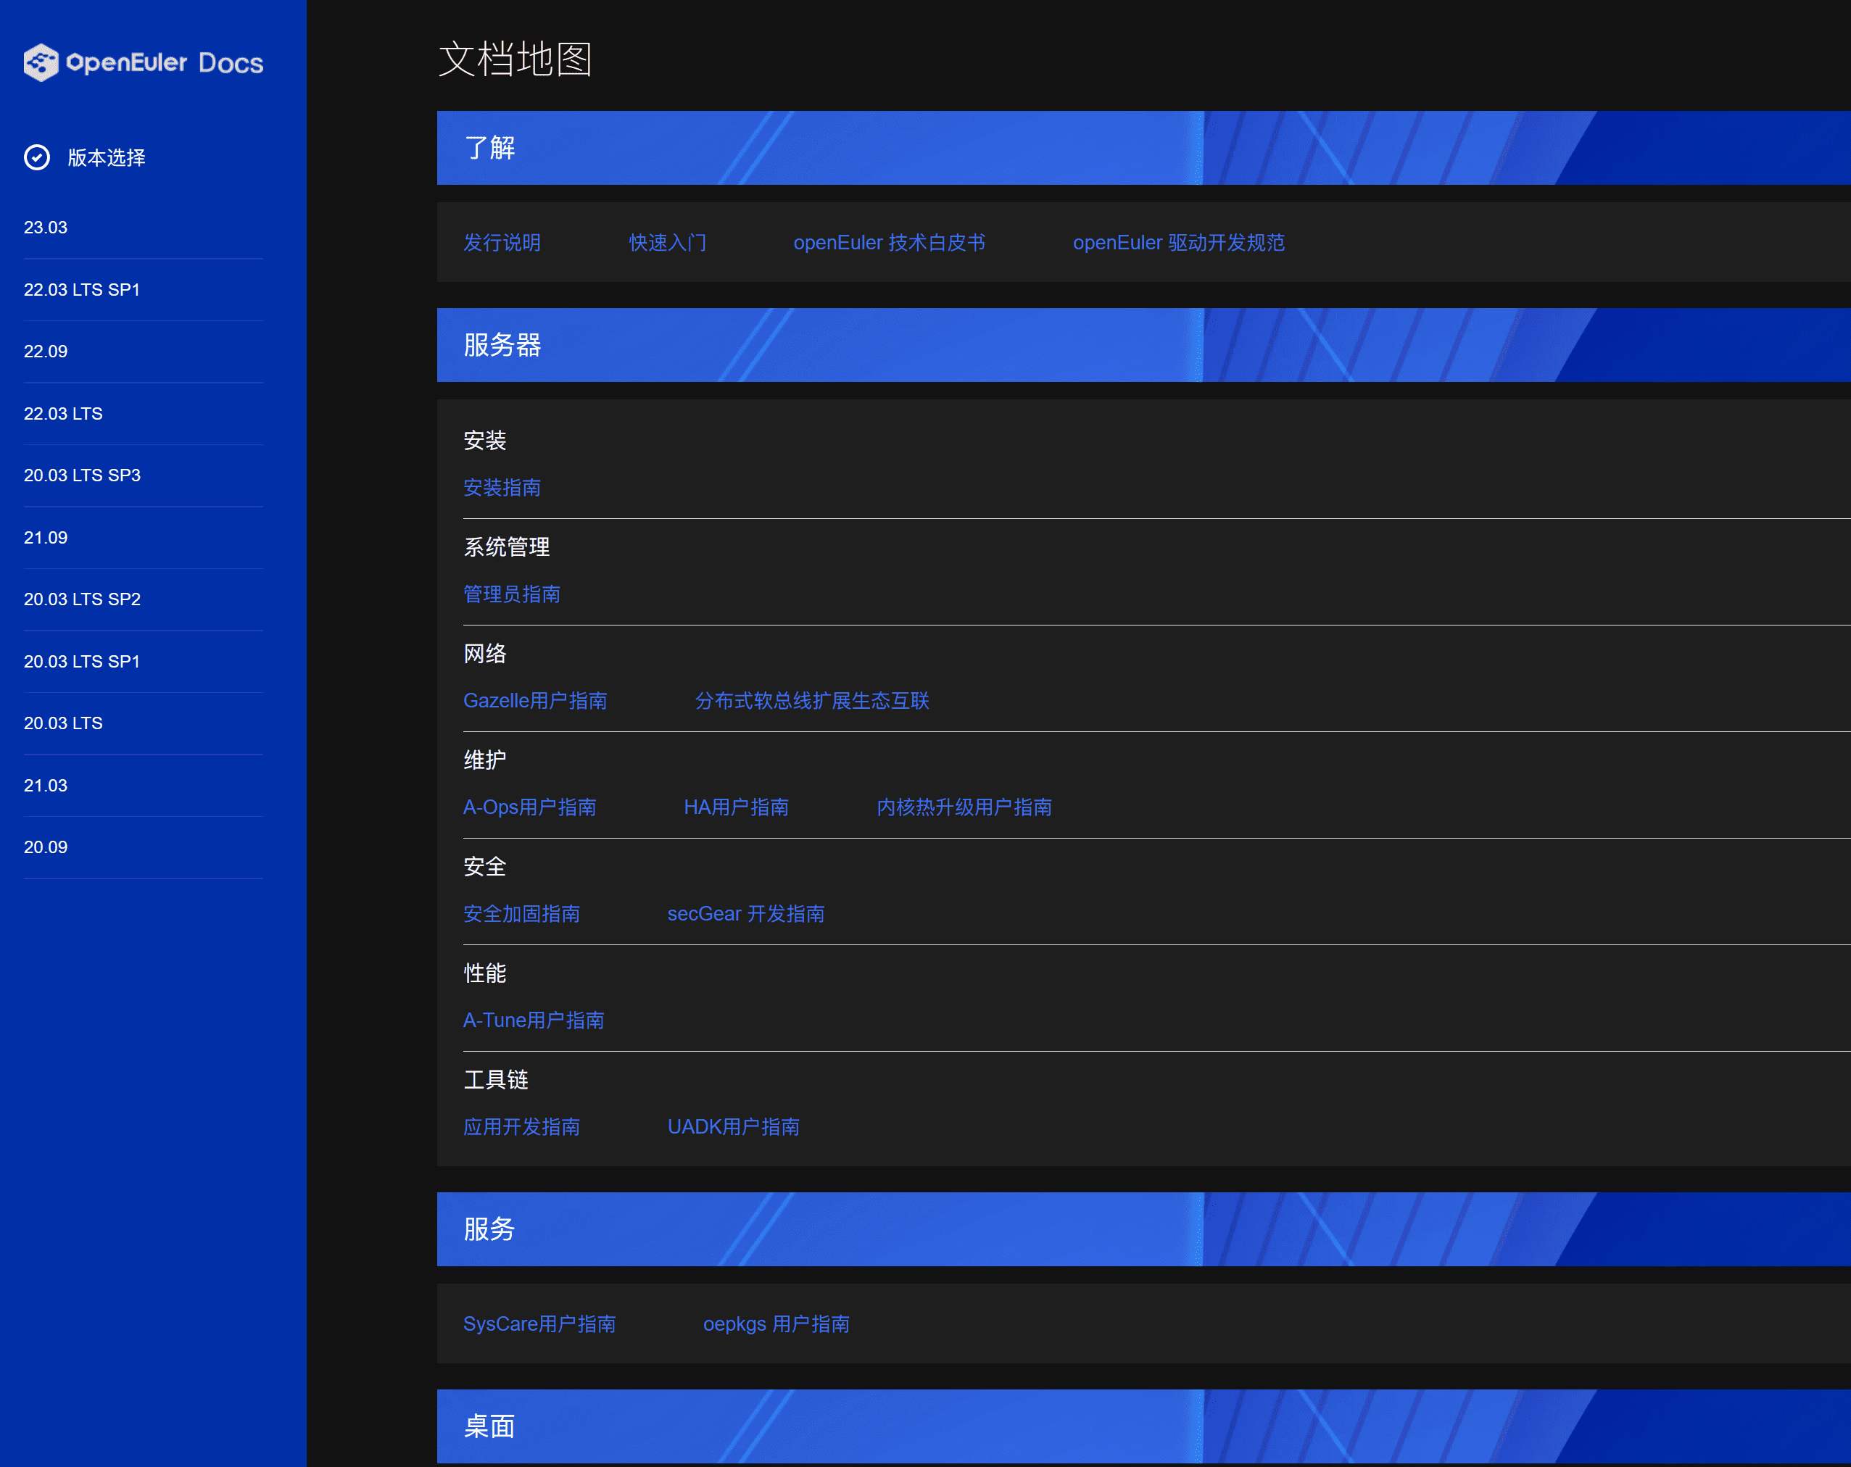Open the 快速入门 link

tap(668, 243)
